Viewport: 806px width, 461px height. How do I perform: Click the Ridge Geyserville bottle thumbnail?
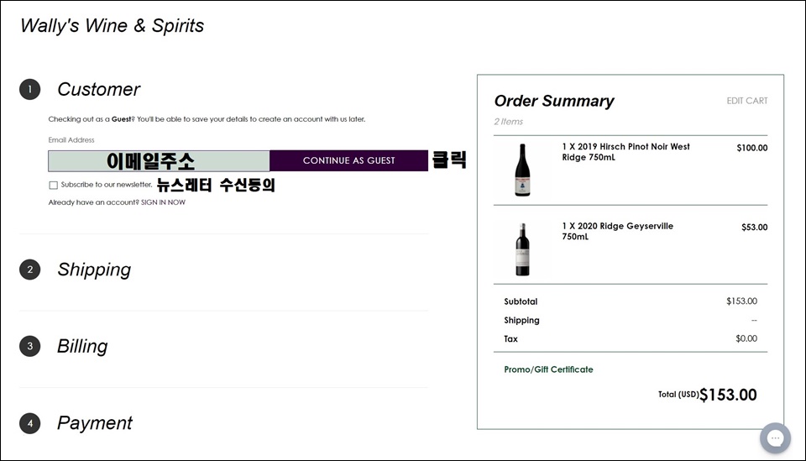pyautogui.click(x=522, y=249)
